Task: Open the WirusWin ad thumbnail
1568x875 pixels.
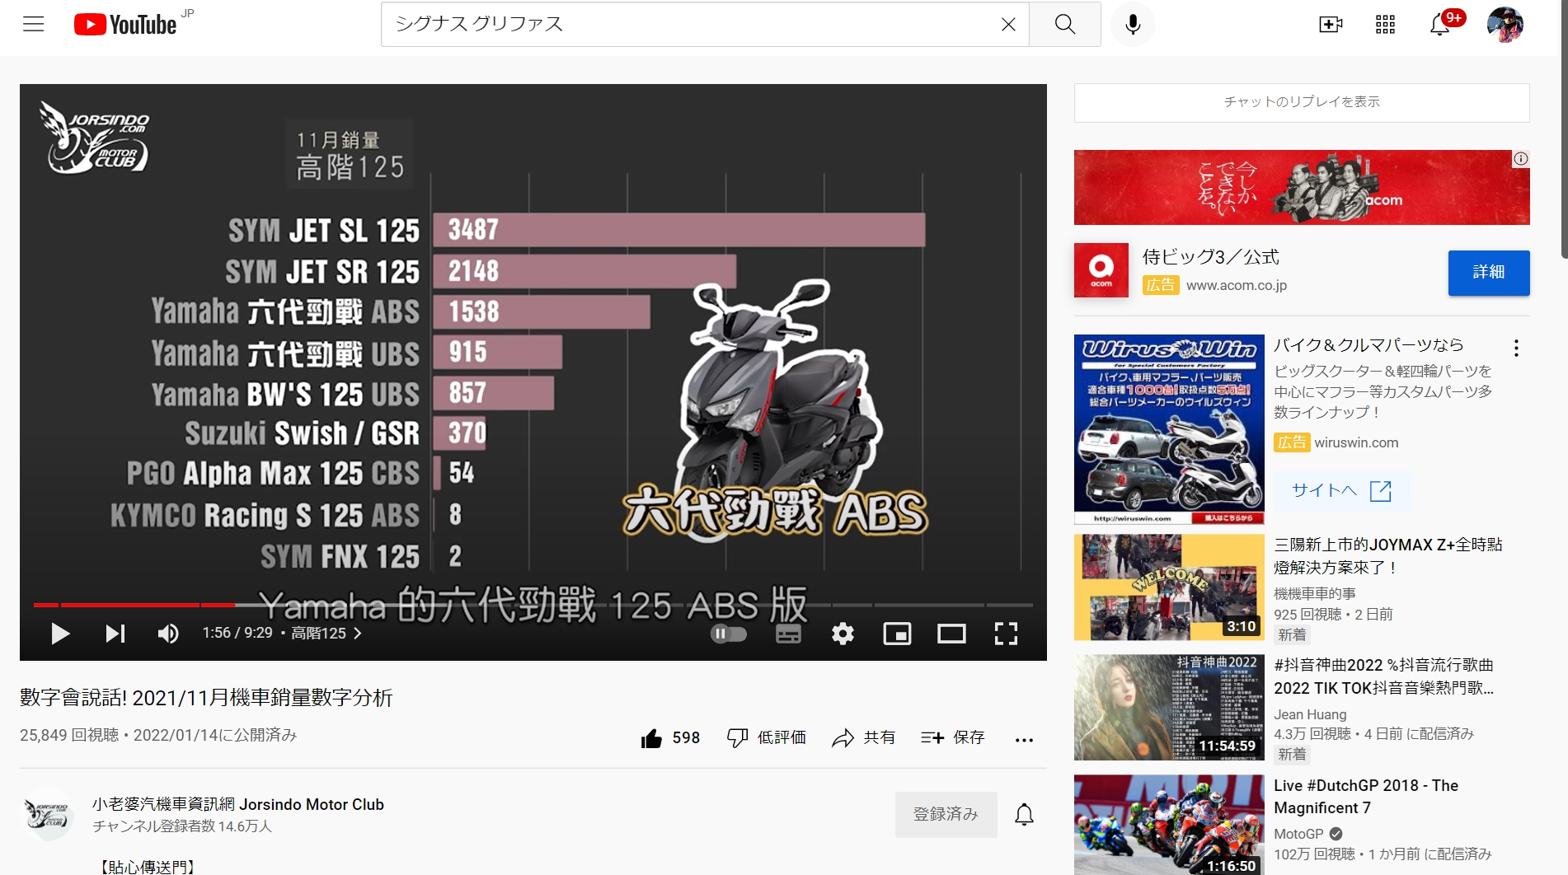Action: (1169, 428)
